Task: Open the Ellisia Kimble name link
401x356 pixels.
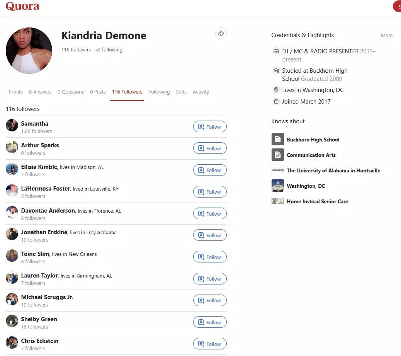Action: click(39, 167)
